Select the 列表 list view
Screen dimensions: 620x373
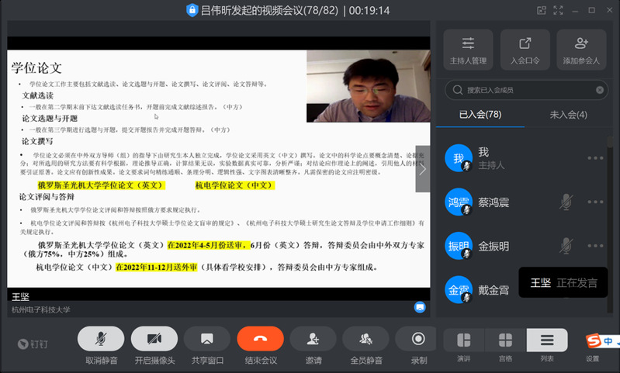pos(547,340)
